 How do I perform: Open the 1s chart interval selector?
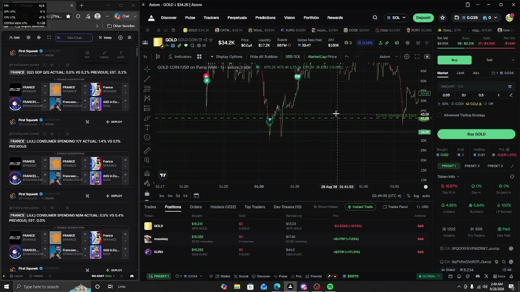point(145,57)
